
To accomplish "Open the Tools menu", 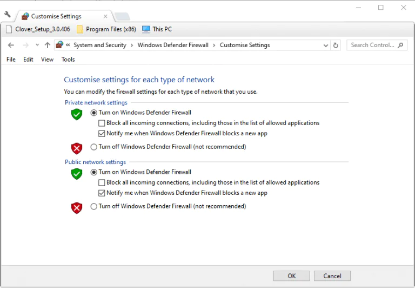I will (x=68, y=60).
